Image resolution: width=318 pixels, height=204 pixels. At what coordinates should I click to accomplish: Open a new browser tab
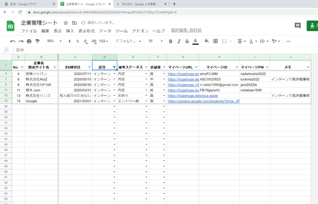[x=174, y=4]
